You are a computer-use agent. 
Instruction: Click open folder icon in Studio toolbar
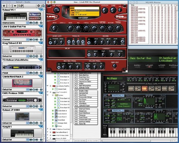coord(15,6)
